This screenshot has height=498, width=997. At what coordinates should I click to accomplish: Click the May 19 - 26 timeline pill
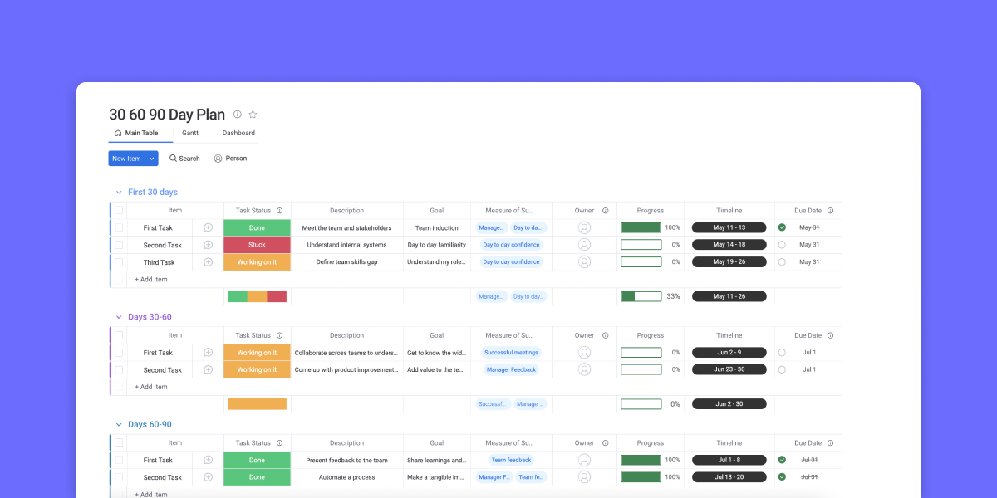(x=729, y=262)
